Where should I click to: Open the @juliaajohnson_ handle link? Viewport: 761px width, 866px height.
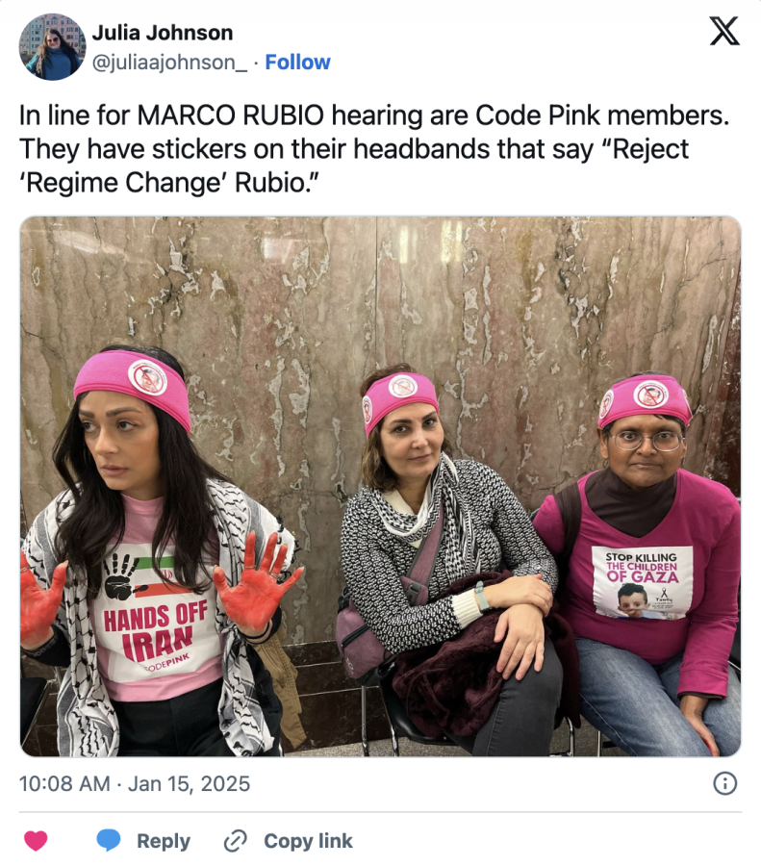pyautogui.click(x=169, y=63)
